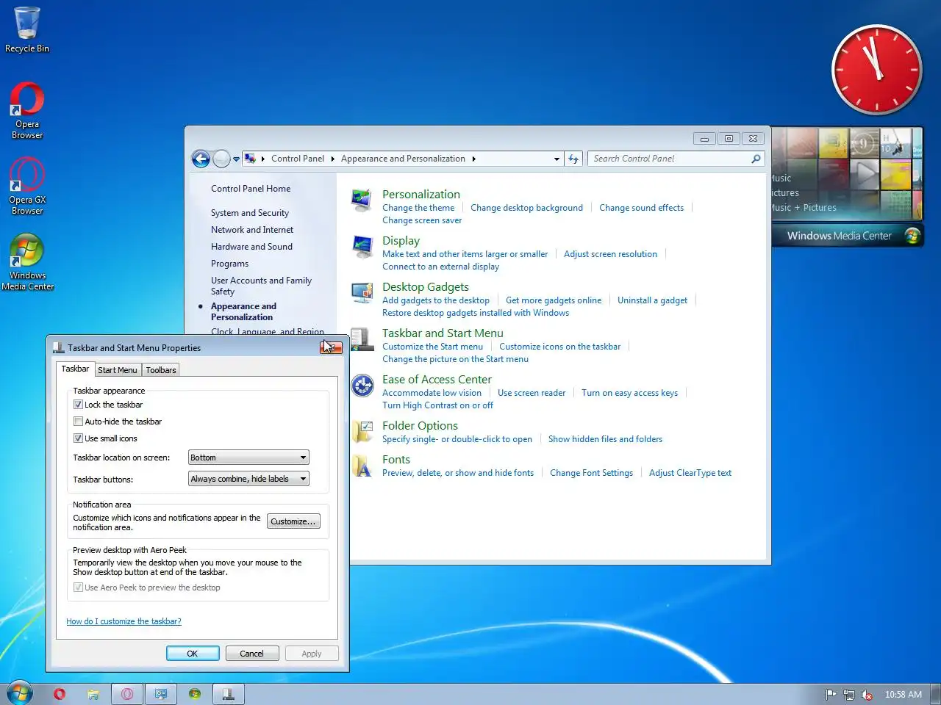Open the Windows Media Center desktop shortcut

(27, 262)
